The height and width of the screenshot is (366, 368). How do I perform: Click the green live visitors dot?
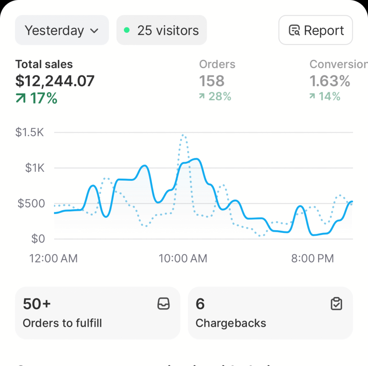126,30
